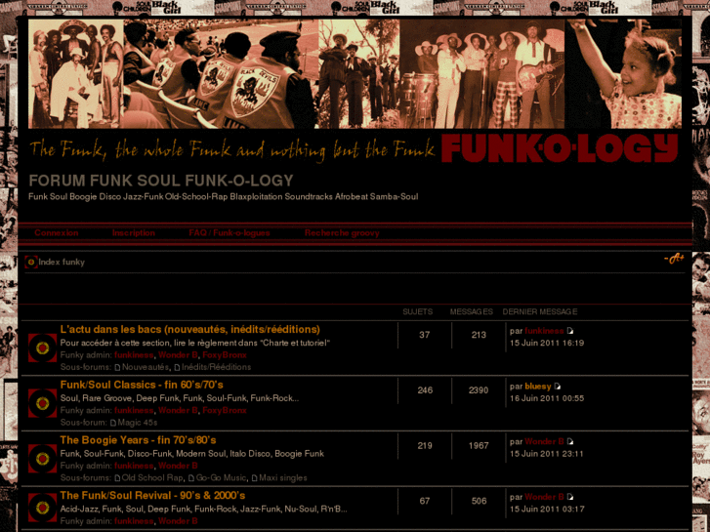This screenshot has width=710, height=532.
Task: Open the L'actu dans les bacs forum
Action: [x=190, y=329]
